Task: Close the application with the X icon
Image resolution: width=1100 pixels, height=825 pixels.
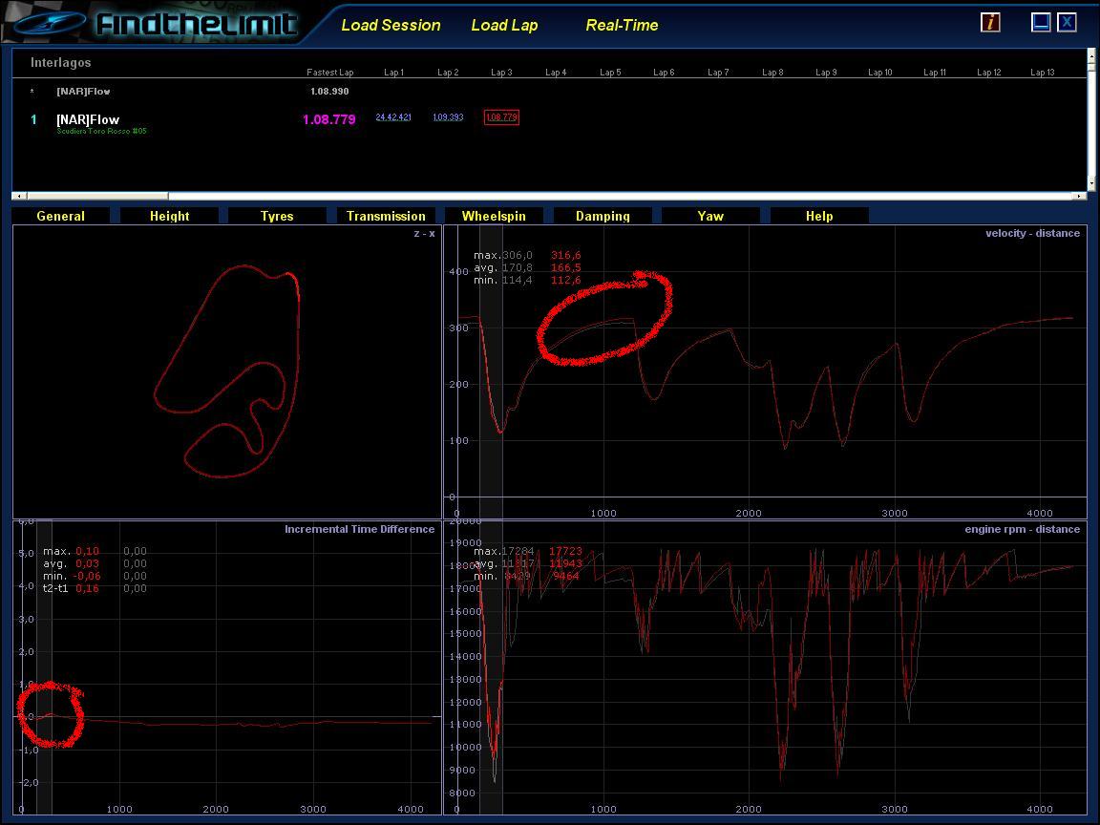Action: point(1067,22)
